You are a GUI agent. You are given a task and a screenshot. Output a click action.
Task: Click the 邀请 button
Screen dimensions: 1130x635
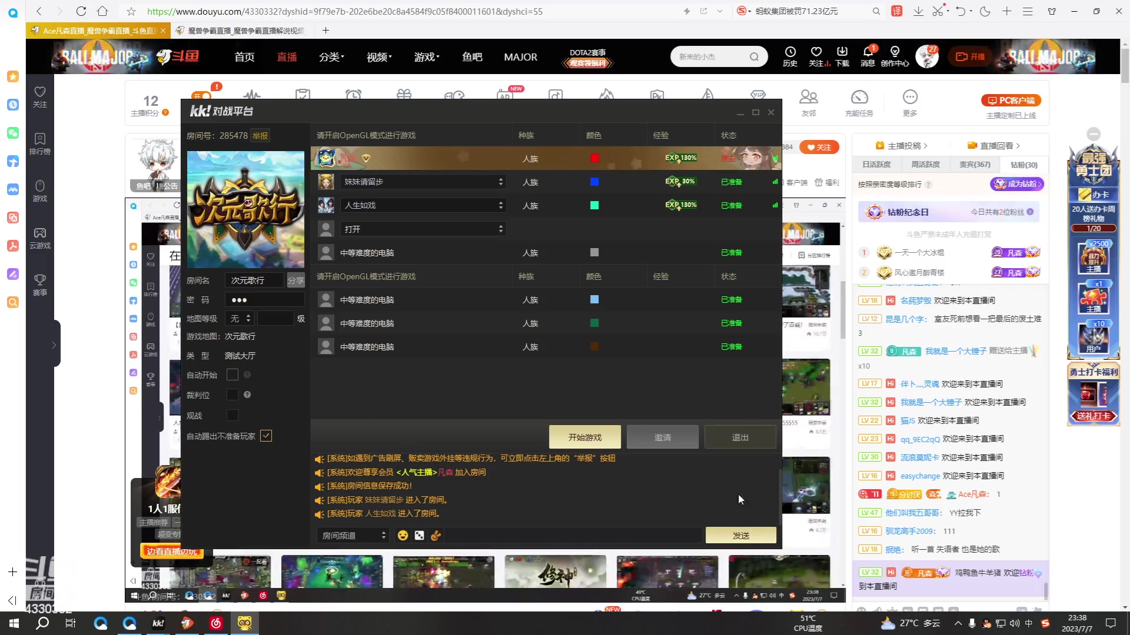click(663, 437)
